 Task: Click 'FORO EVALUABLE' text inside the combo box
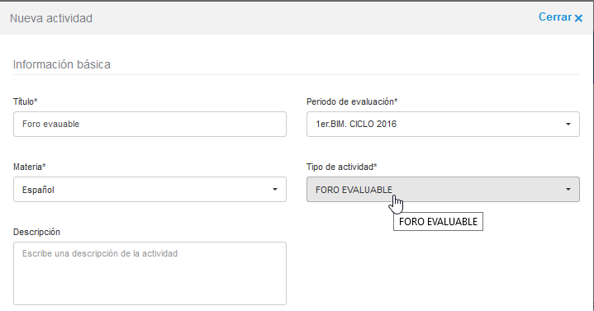coord(354,190)
